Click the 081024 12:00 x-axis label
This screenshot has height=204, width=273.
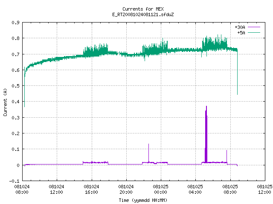tap(57, 189)
